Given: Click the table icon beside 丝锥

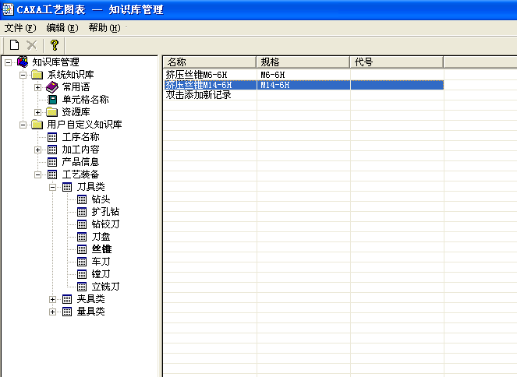Looking at the screenshot, I should (82, 249).
